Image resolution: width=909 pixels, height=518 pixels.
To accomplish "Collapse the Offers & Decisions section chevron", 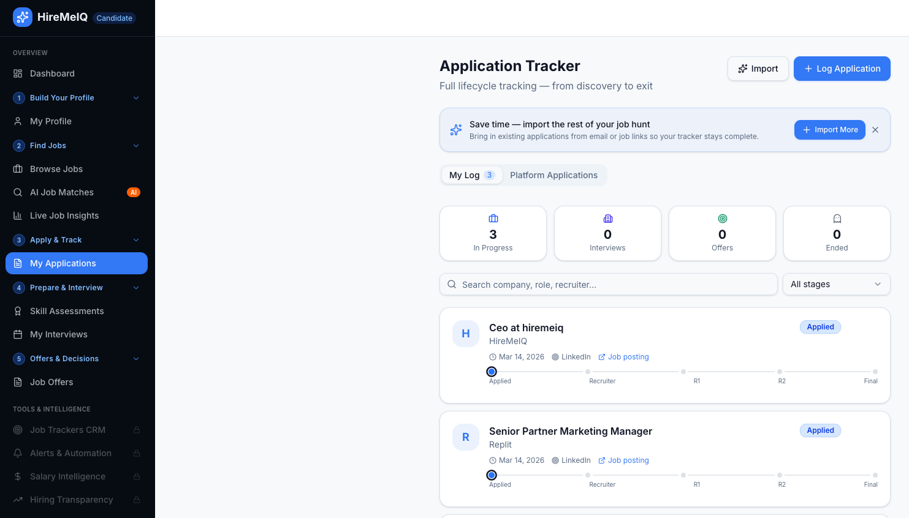I will [x=136, y=359].
